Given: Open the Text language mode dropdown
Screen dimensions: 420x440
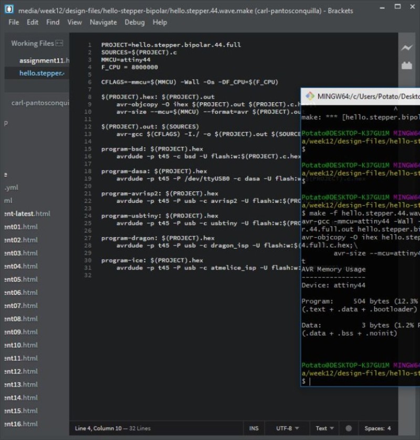Looking at the screenshot, I should 324,428.
